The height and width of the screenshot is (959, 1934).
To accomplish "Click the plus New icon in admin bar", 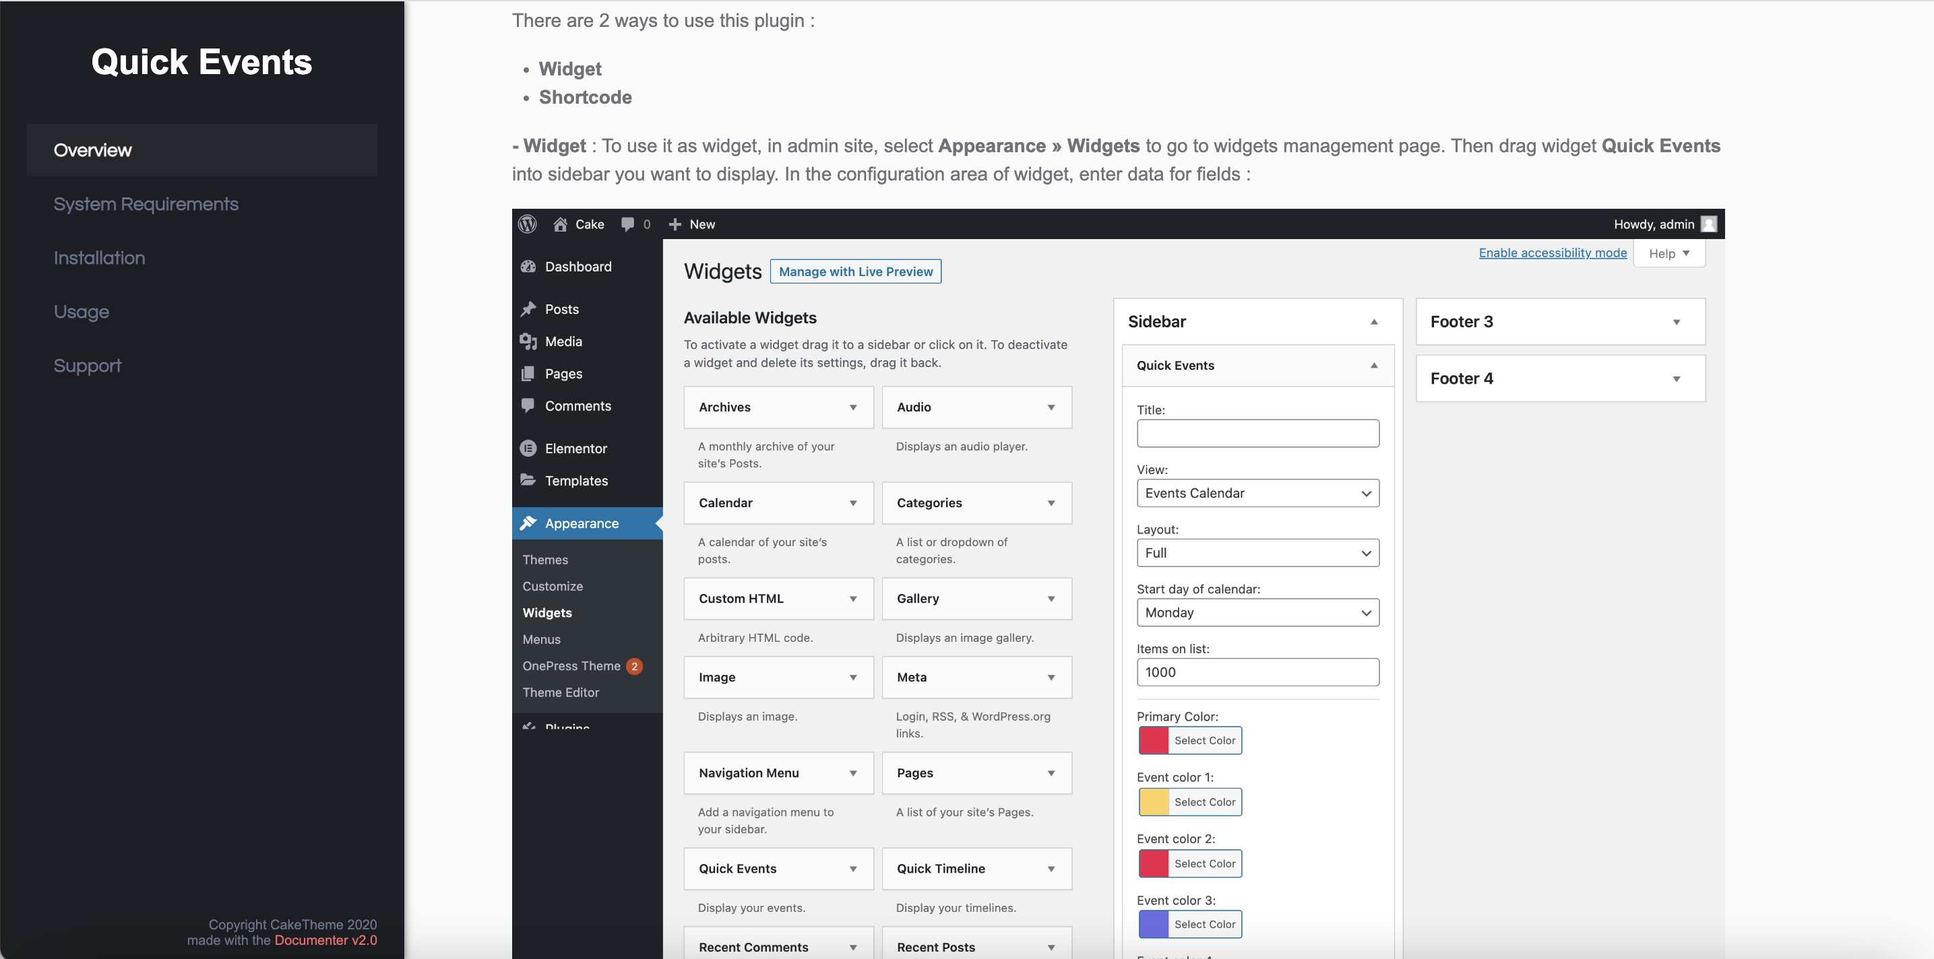I will pyautogui.click(x=675, y=224).
